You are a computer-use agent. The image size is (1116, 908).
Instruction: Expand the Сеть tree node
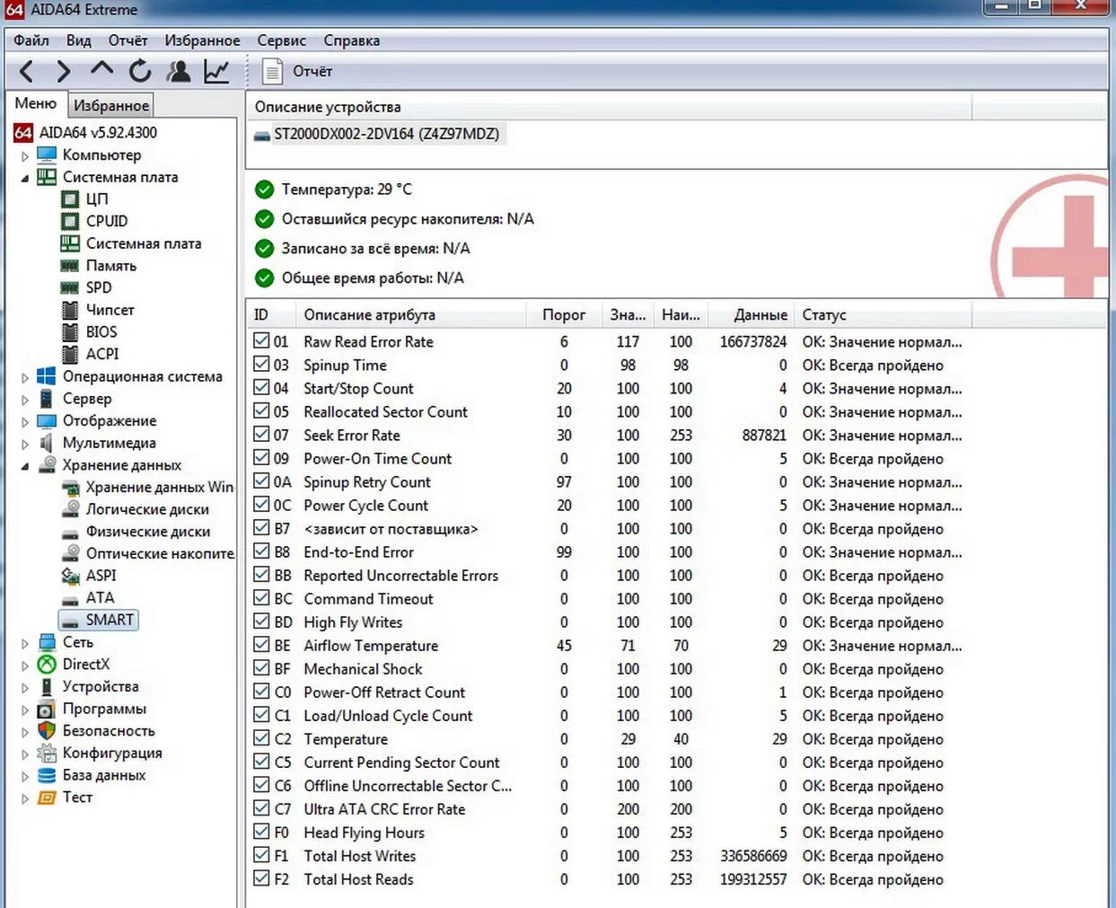[x=25, y=643]
